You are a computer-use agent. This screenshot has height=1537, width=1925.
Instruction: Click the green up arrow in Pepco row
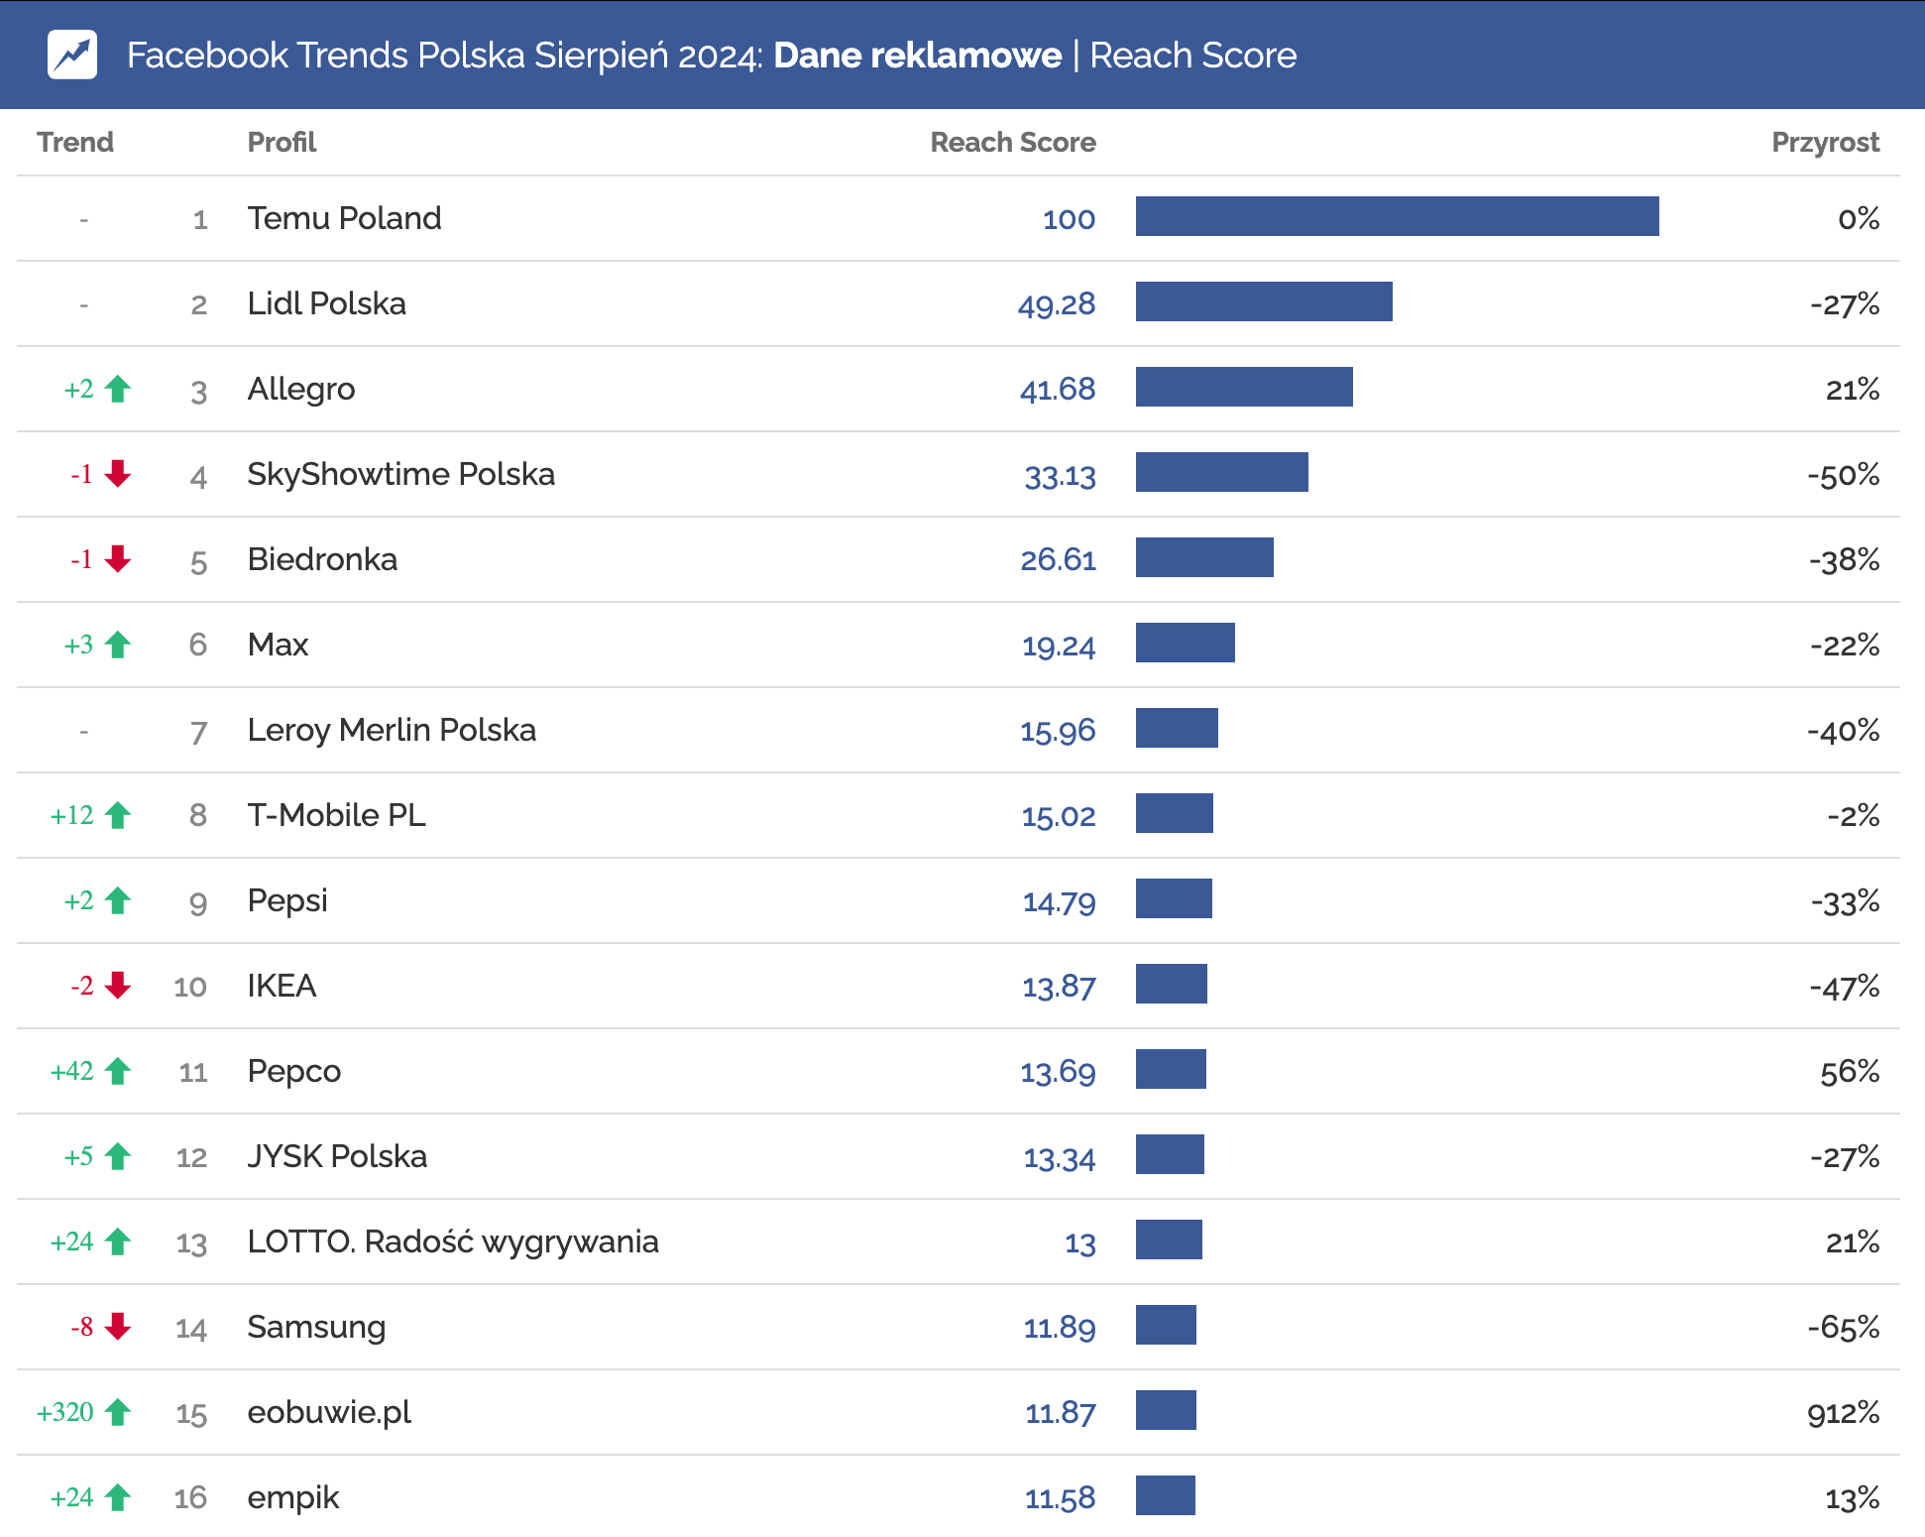(118, 1071)
